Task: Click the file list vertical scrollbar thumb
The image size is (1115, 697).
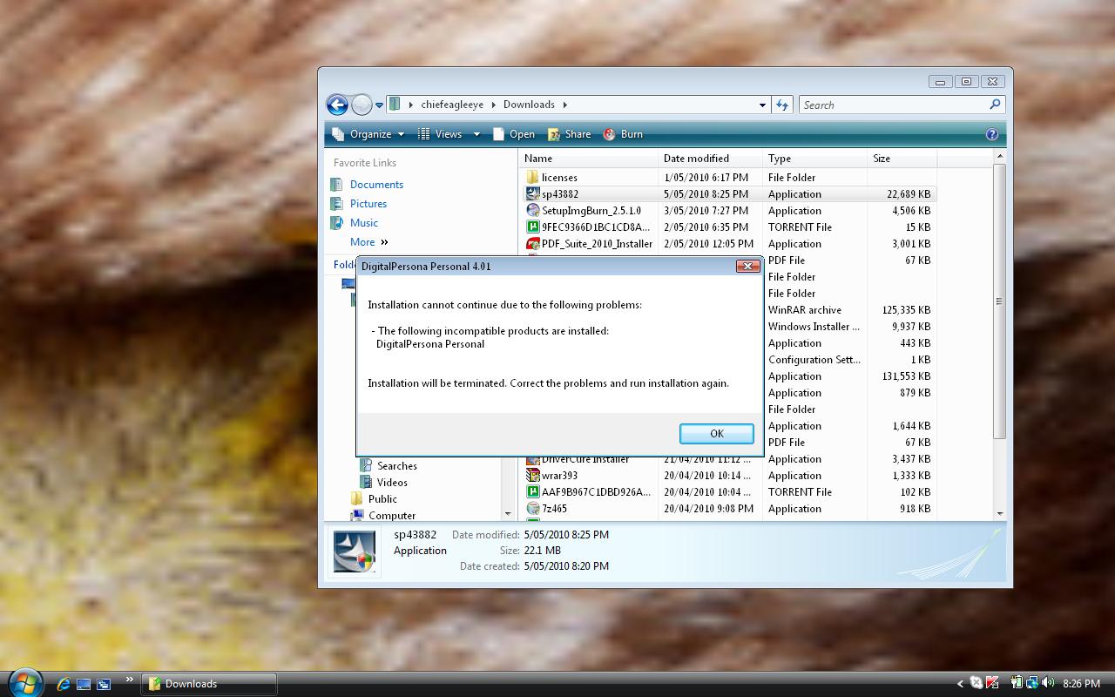Action: tap(999, 301)
